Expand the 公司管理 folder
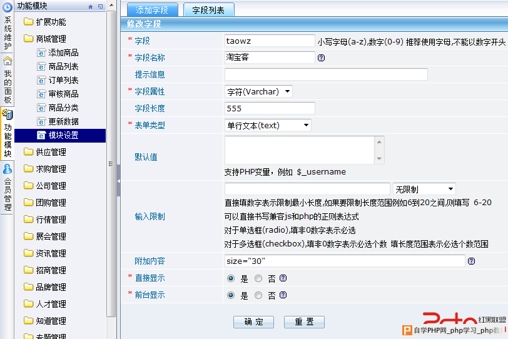Image resolution: width=508 pixels, height=339 pixels. (44, 186)
